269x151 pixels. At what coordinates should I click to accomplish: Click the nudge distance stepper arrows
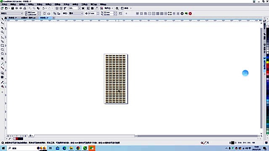(98, 13)
